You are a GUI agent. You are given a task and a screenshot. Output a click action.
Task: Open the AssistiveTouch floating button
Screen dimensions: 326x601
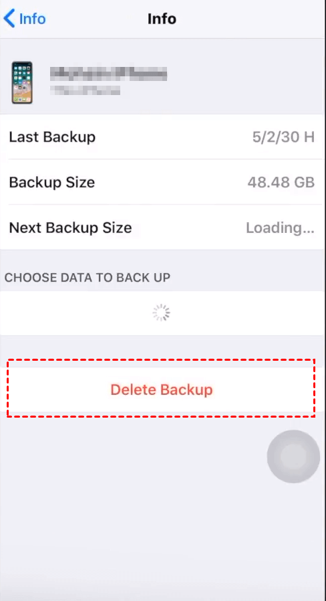293,456
